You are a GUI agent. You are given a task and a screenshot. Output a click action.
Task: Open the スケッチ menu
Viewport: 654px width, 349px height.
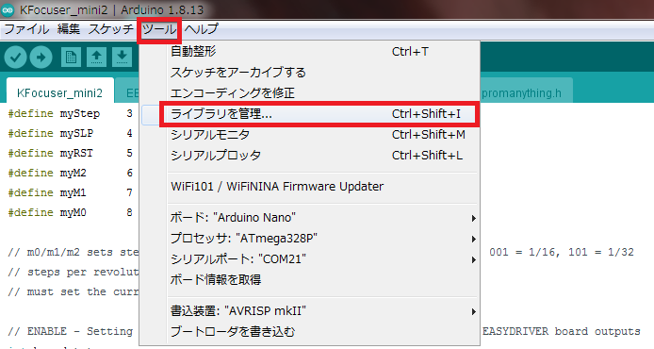110,29
